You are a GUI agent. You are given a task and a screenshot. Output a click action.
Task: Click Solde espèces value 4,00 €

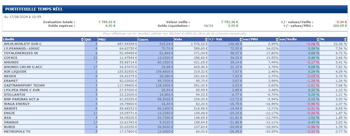pyautogui.click(x=110, y=26)
